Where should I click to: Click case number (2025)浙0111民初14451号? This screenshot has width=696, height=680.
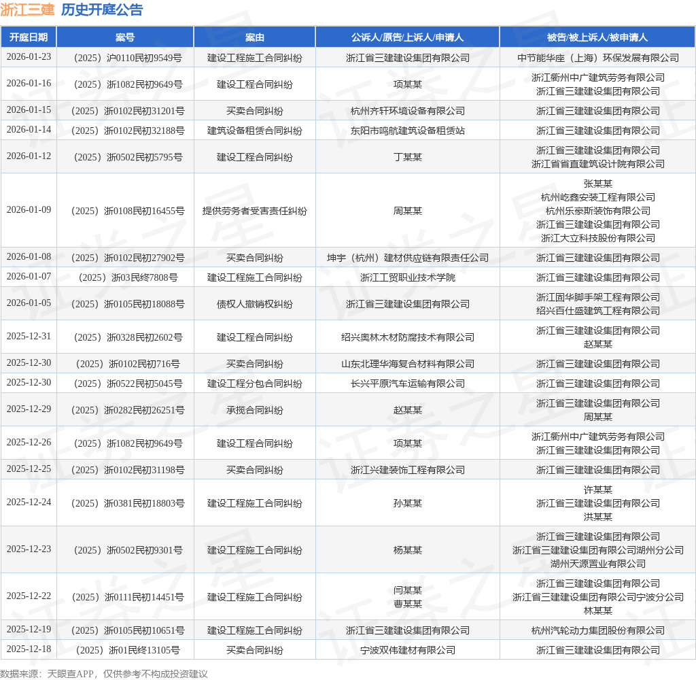128,597
